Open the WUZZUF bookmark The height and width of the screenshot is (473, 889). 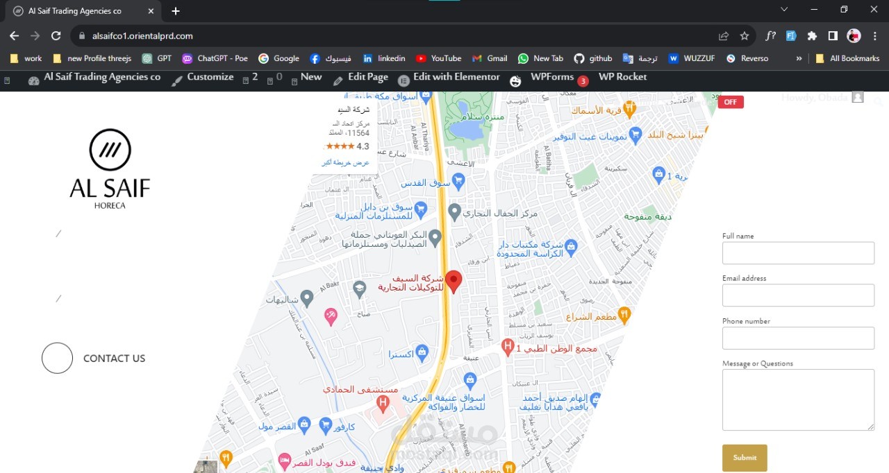[x=692, y=58]
